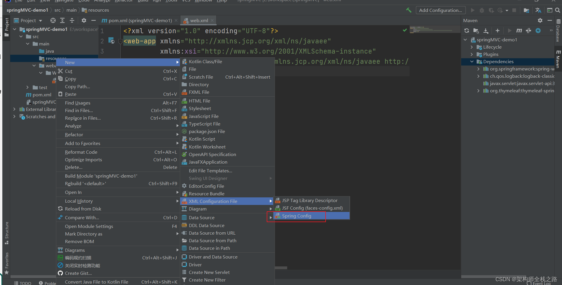
Task: Open Maven panel settings gear
Action: click(540, 20)
